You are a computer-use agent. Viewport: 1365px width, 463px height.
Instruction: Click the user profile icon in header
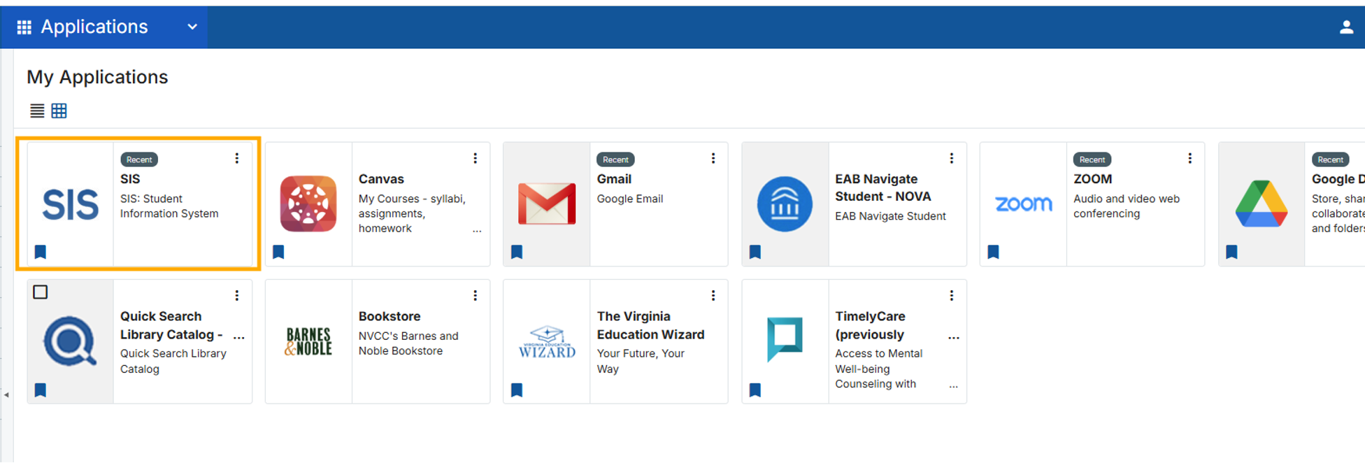click(1346, 27)
